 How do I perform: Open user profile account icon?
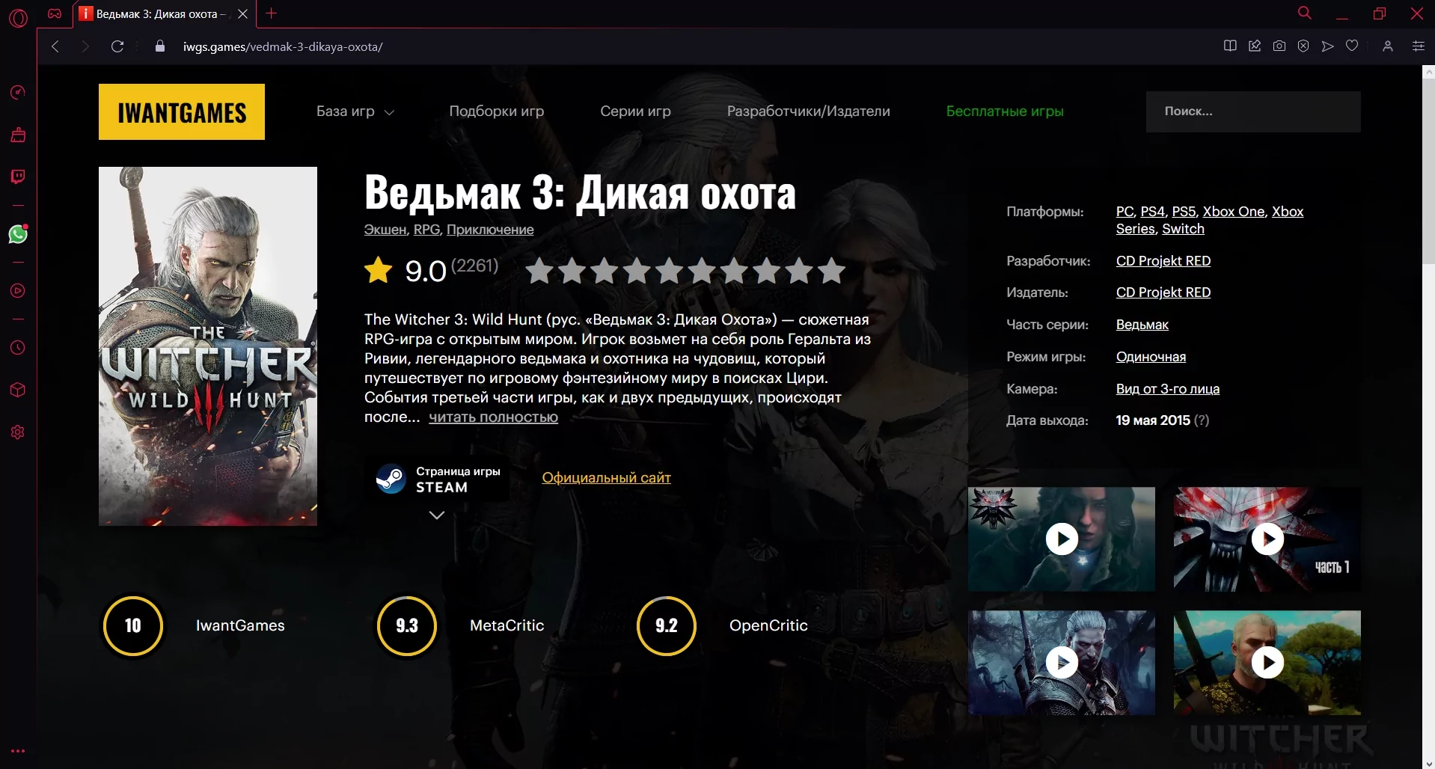click(1388, 46)
